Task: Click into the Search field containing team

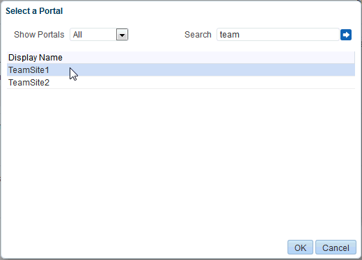Action: [x=278, y=35]
